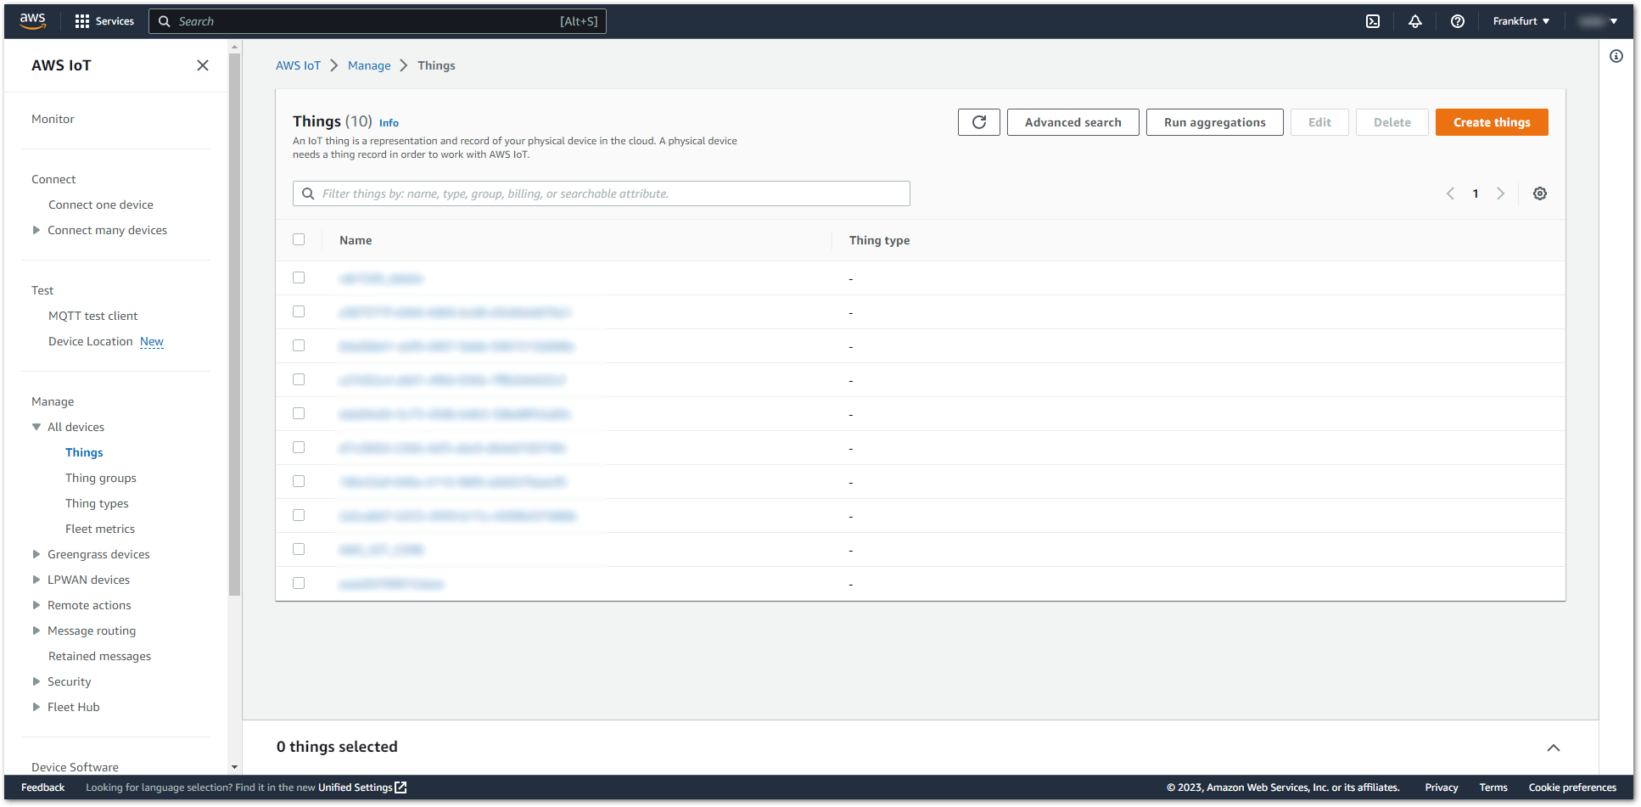Tick the checkbox of the second thing row

click(299, 311)
